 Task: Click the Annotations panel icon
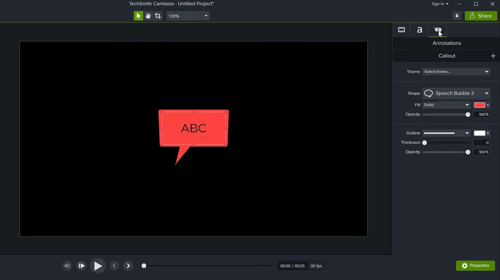[x=438, y=30]
